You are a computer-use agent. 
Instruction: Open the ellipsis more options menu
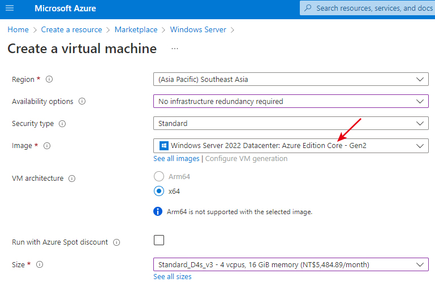tap(174, 49)
